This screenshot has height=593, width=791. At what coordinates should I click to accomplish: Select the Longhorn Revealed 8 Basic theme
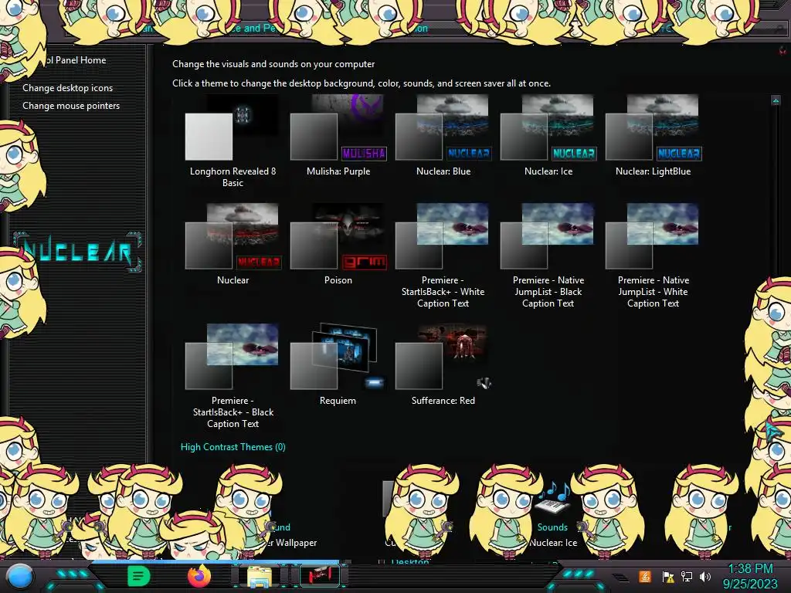[x=233, y=141]
